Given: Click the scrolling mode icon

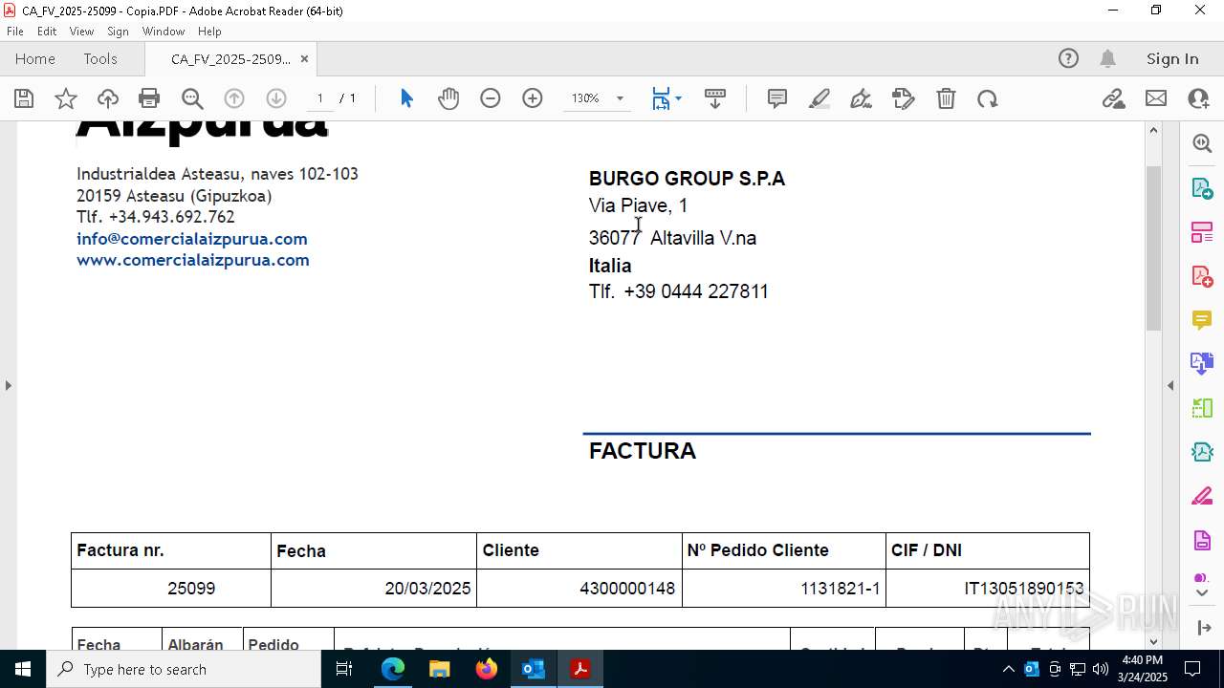Looking at the screenshot, I should click(x=715, y=98).
